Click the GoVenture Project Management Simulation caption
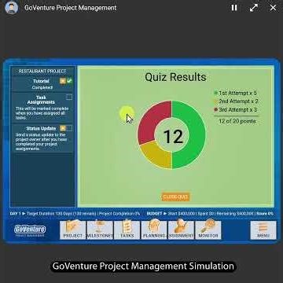Image resolution: width=283 pixels, height=283 pixels. click(x=143, y=266)
